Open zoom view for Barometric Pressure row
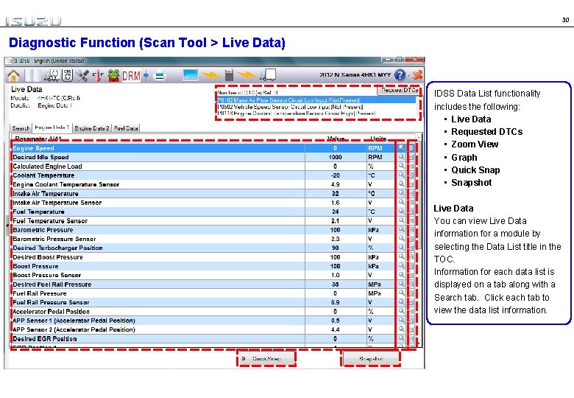 point(401,229)
